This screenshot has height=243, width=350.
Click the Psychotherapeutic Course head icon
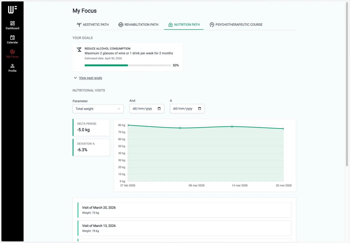[x=212, y=25]
